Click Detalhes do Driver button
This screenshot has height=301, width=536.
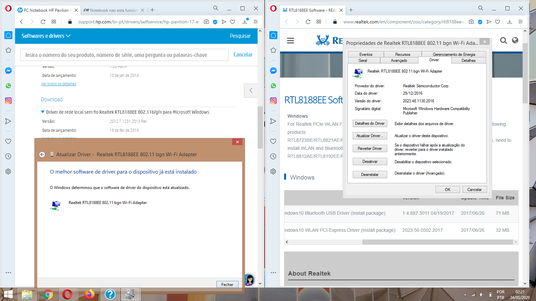point(370,123)
